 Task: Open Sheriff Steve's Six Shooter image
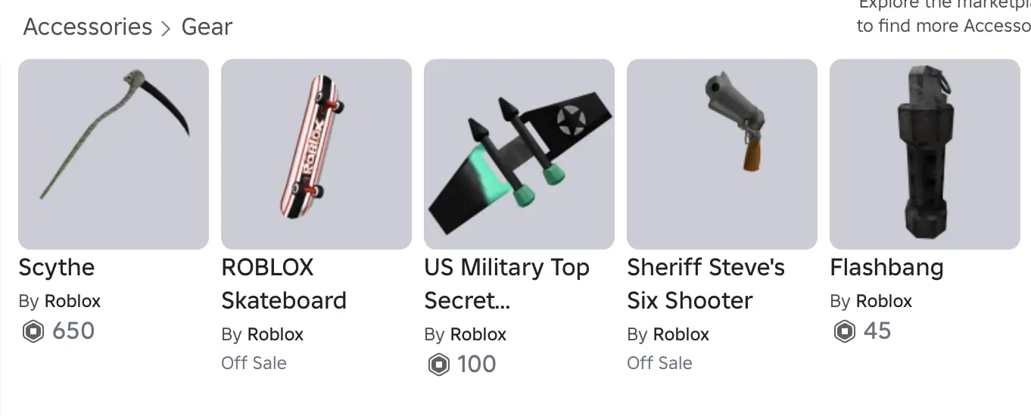tap(722, 154)
